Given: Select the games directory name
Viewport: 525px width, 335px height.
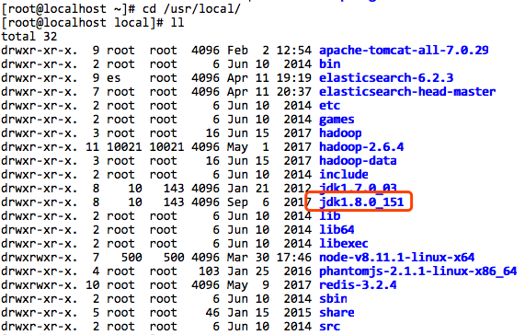Looking at the screenshot, I should [x=337, y=120].
